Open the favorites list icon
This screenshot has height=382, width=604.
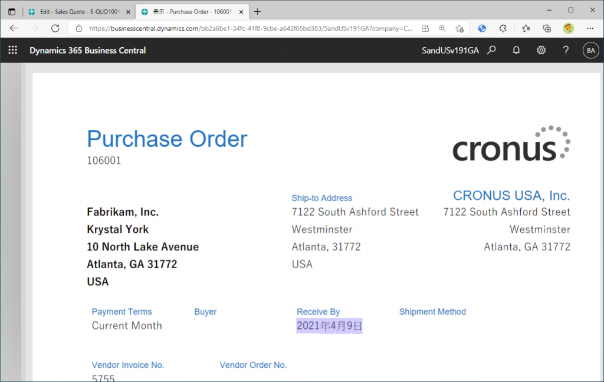pyautogui.click(x=526, y=28)
